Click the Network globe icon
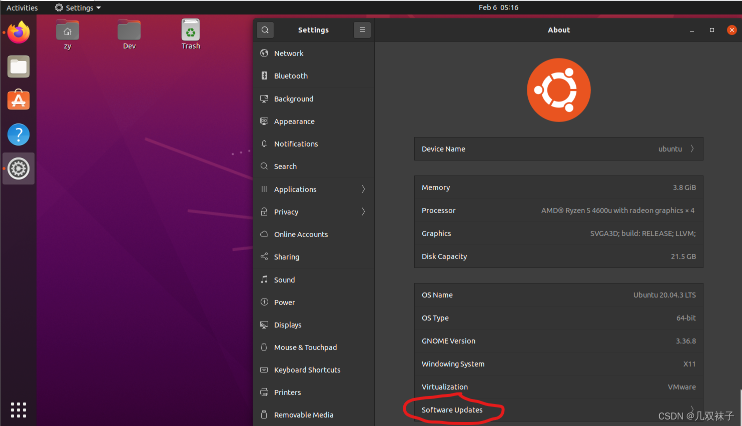The image size is (742, 426). click(x=264, y=53)
